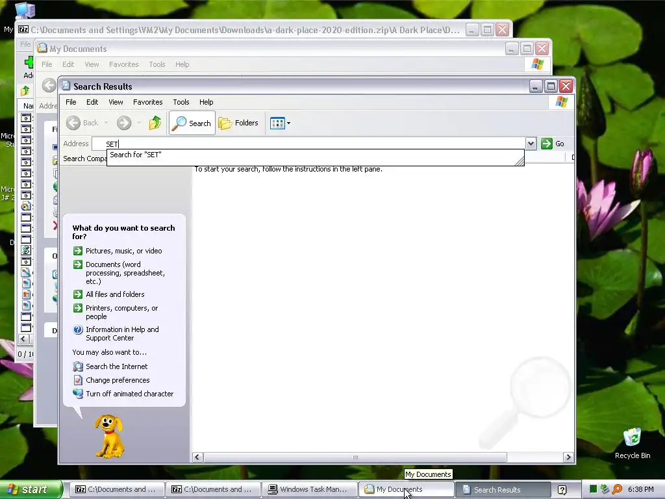This screenshot has height=499, width=665.
Task: Go up one folder level in Search Results
Action: coord(155,123)
